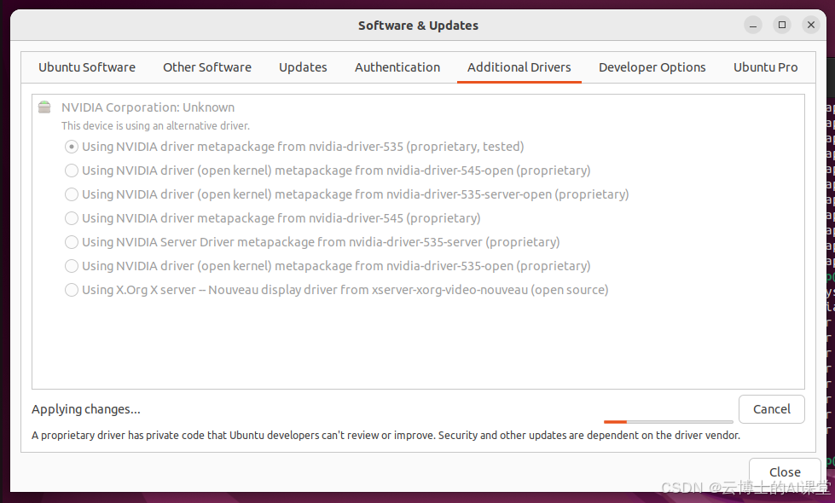The image size is (835, 503).
Task: Cancel the applying changes operation
Action: click(772, 409)
